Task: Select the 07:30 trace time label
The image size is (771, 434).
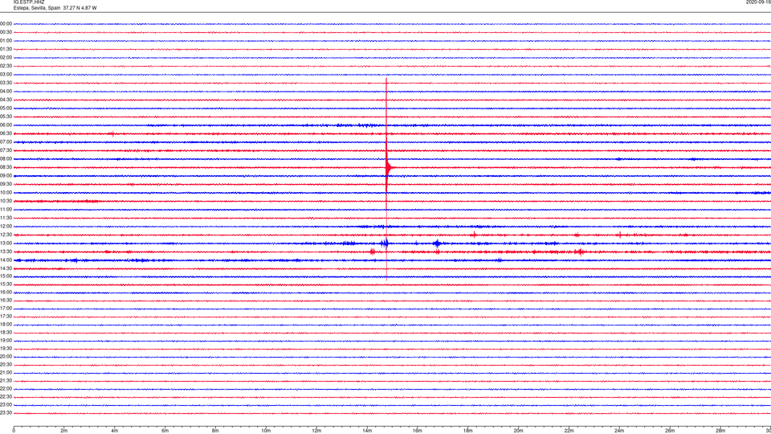Action: tap(6, 150)
